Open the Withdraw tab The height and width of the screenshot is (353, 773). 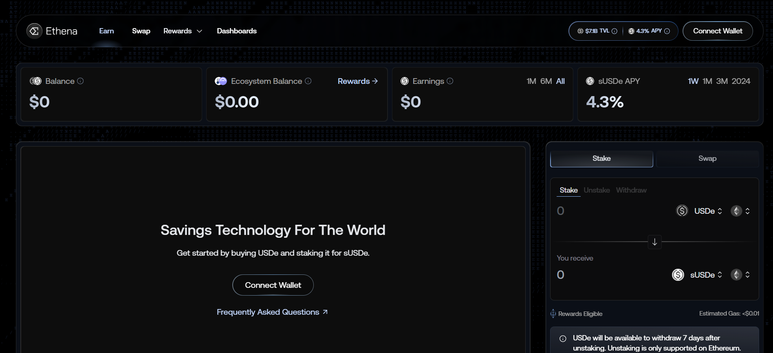pyautogui.click(x=631, y=190)
